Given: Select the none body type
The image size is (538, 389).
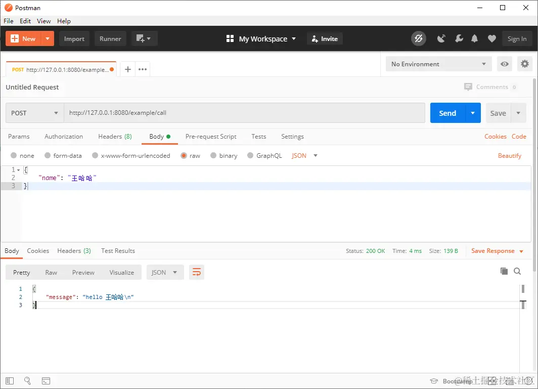Looking at the screenshot, I should coord(23,155).
